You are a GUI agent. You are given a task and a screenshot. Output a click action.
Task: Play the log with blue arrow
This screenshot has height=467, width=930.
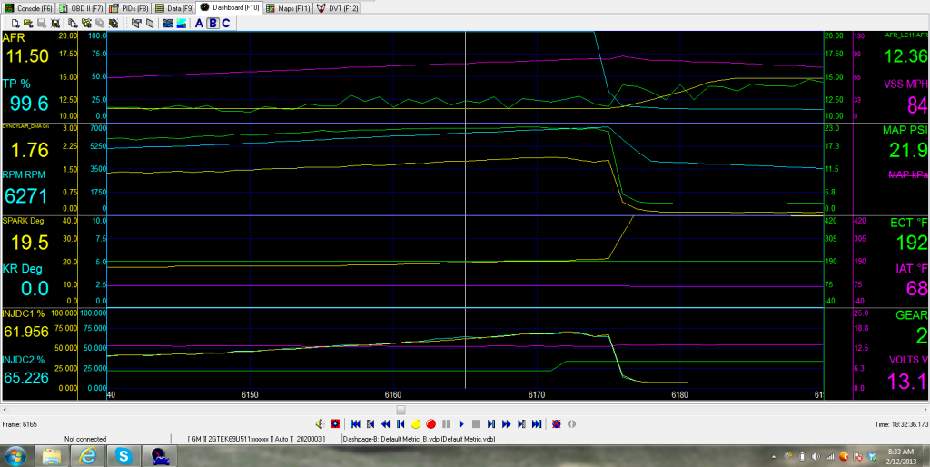coord(461,423)
